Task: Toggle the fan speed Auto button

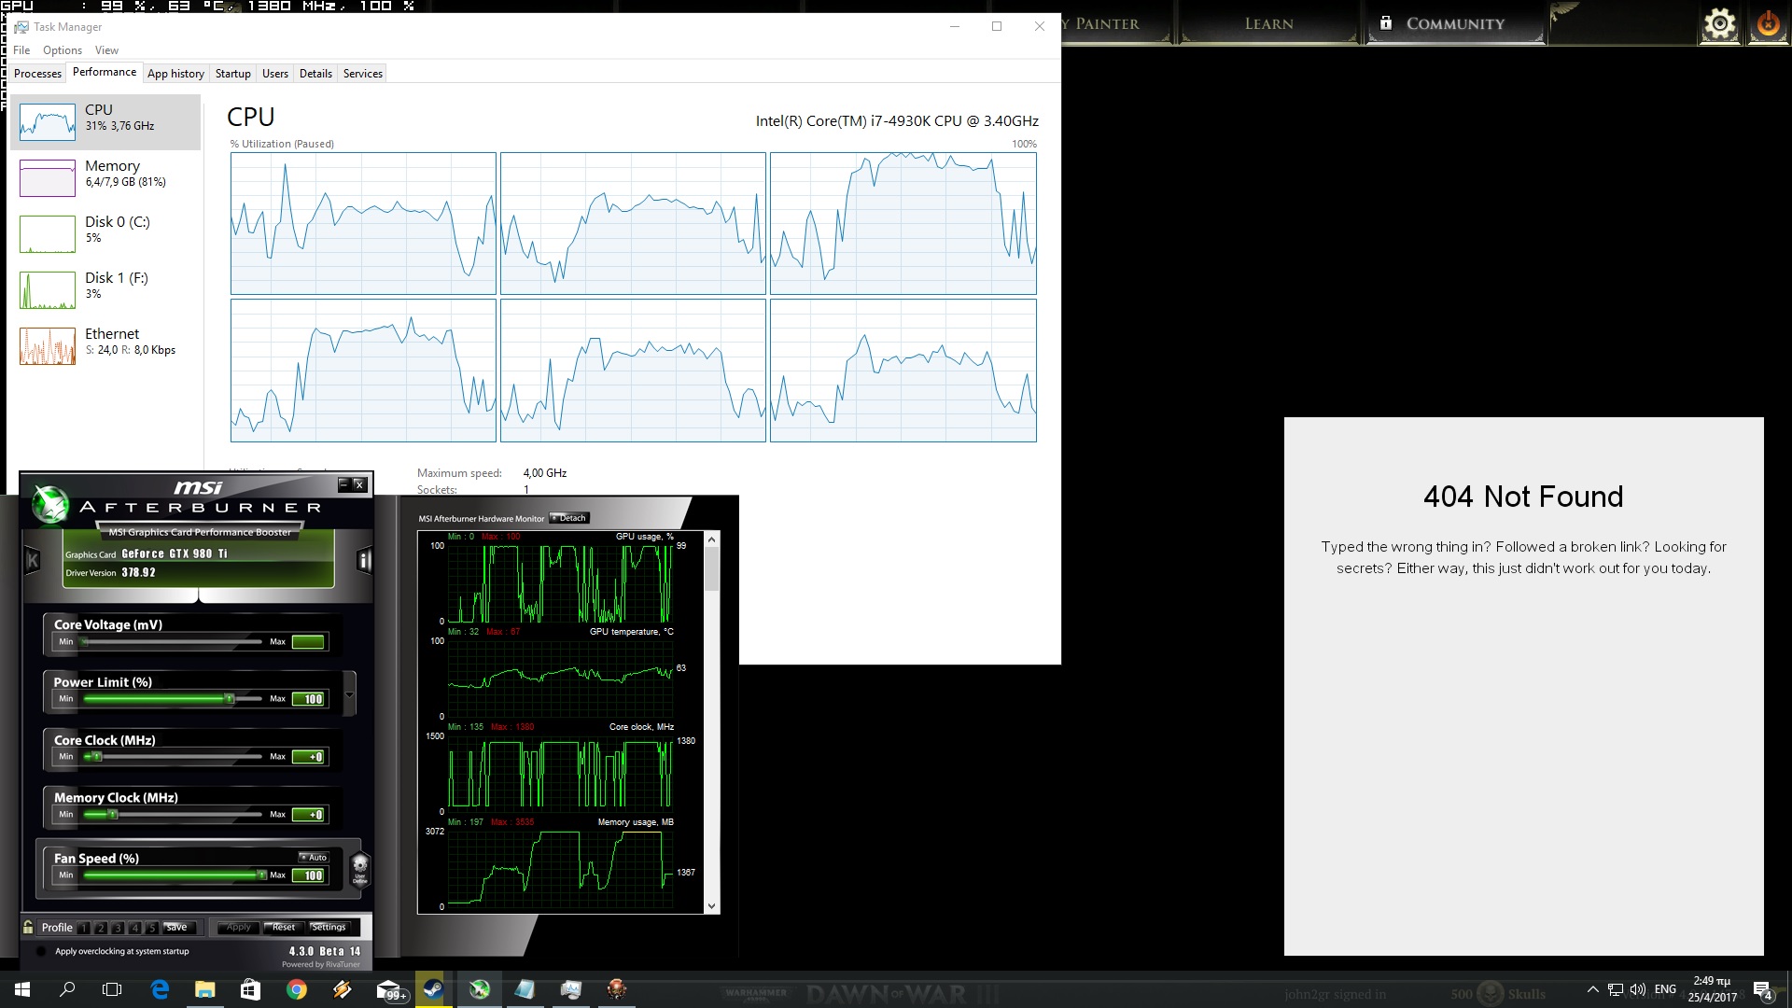Action: pos(314,857)
